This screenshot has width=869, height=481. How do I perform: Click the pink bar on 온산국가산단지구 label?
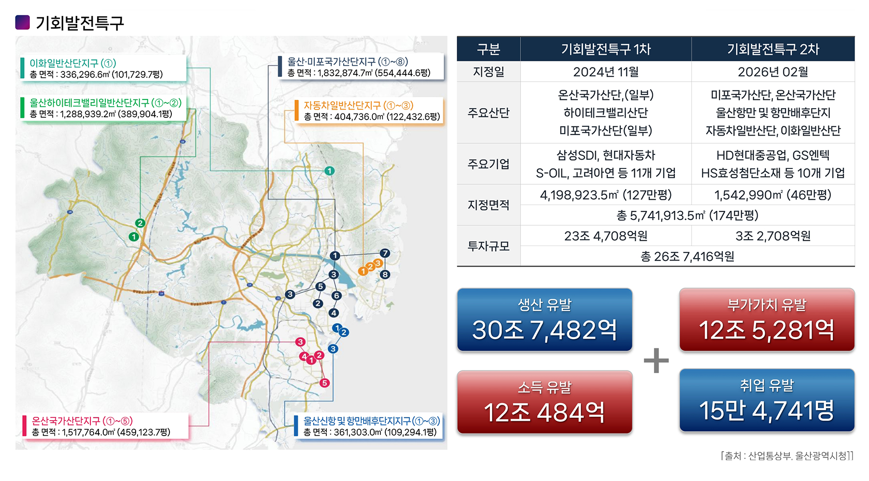coord(24,426)
